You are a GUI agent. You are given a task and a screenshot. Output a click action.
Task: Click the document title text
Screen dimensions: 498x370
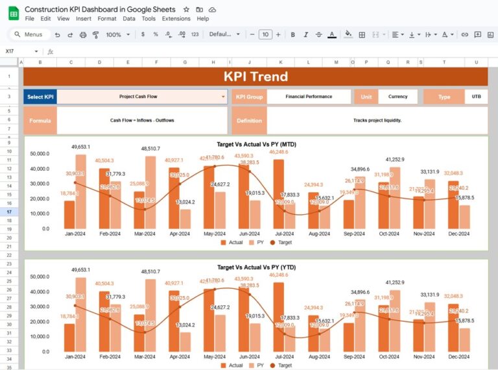tap(100, 10)
